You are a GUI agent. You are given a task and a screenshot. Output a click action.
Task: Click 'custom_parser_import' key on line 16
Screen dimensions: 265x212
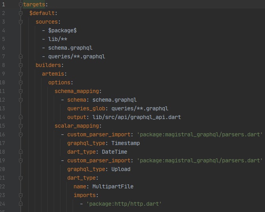point(99,135)
